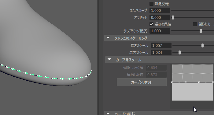
Task: Select the leftmost ramp curve control point
Action: click(x=172, y=82)
